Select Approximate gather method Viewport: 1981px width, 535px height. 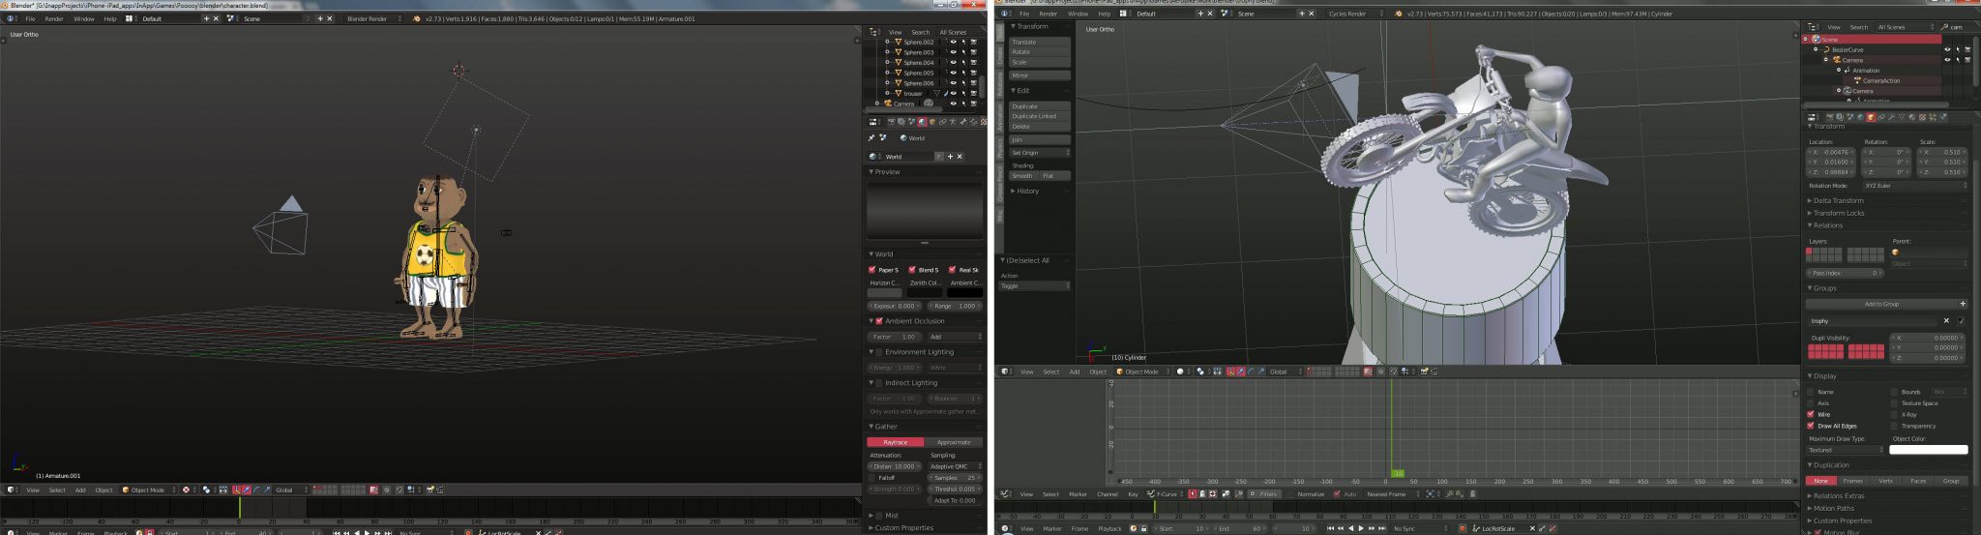click(954, 442)
